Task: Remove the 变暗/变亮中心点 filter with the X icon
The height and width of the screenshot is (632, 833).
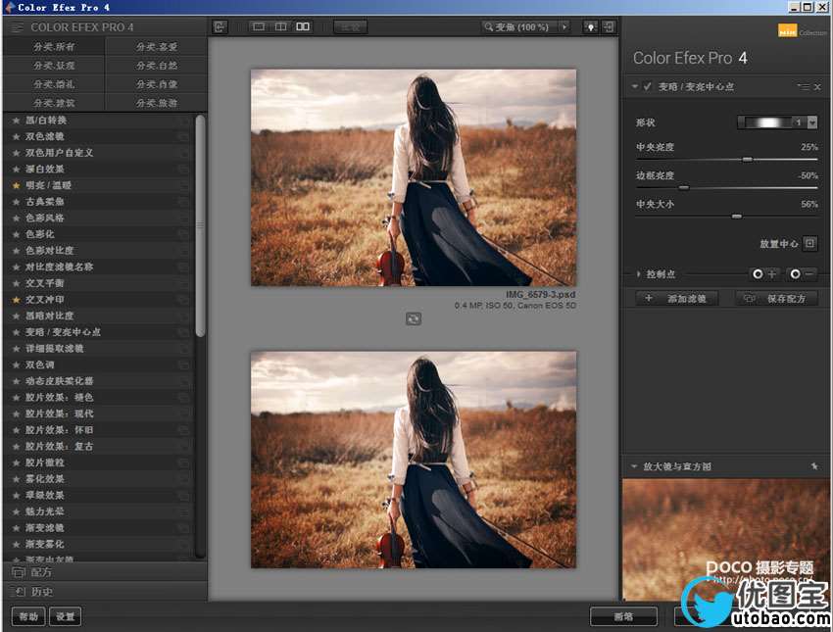Action: coord(817,86)
